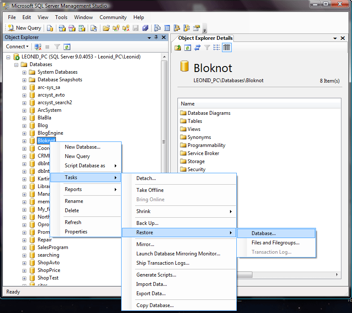The height and width of the screenshot is (313, 352).
Task: Choose Take Offline from Tasks submenu
Action: (179, 190)
